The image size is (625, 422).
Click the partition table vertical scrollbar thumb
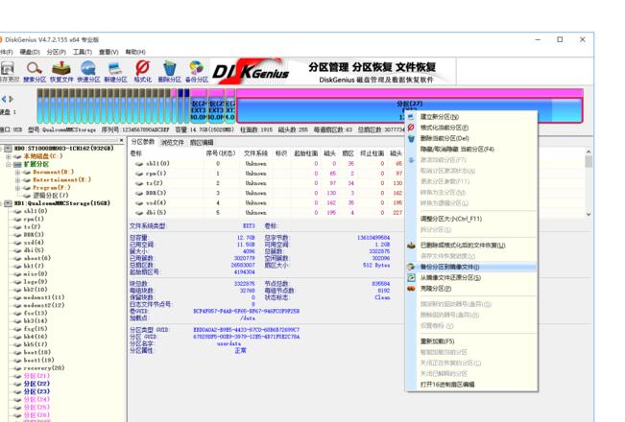pyautogui.click(x=589, y=161)
